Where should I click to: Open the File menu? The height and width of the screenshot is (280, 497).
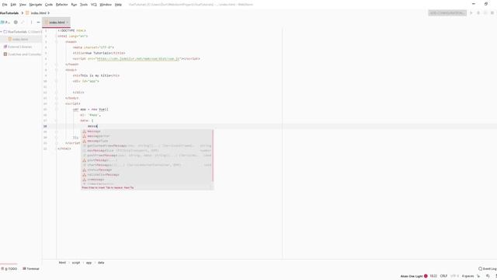tap(5, 5)
